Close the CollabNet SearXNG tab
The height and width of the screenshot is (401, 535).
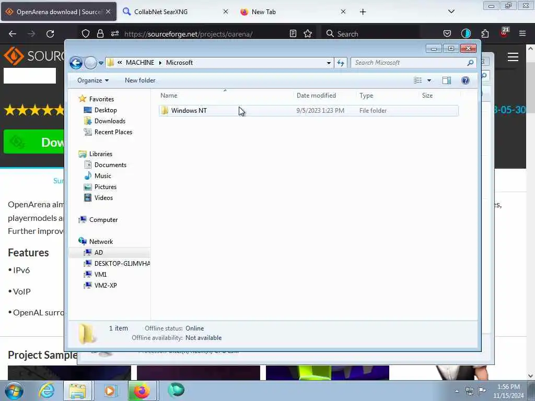click(226, 12)
